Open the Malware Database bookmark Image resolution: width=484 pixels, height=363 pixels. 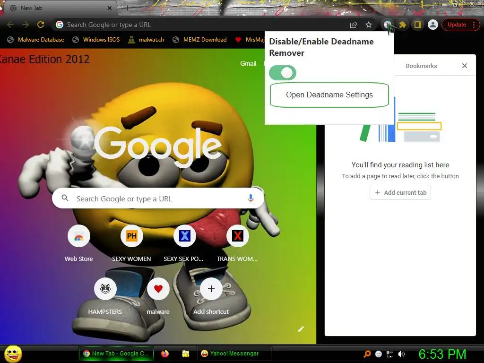(x=36, y=40)
